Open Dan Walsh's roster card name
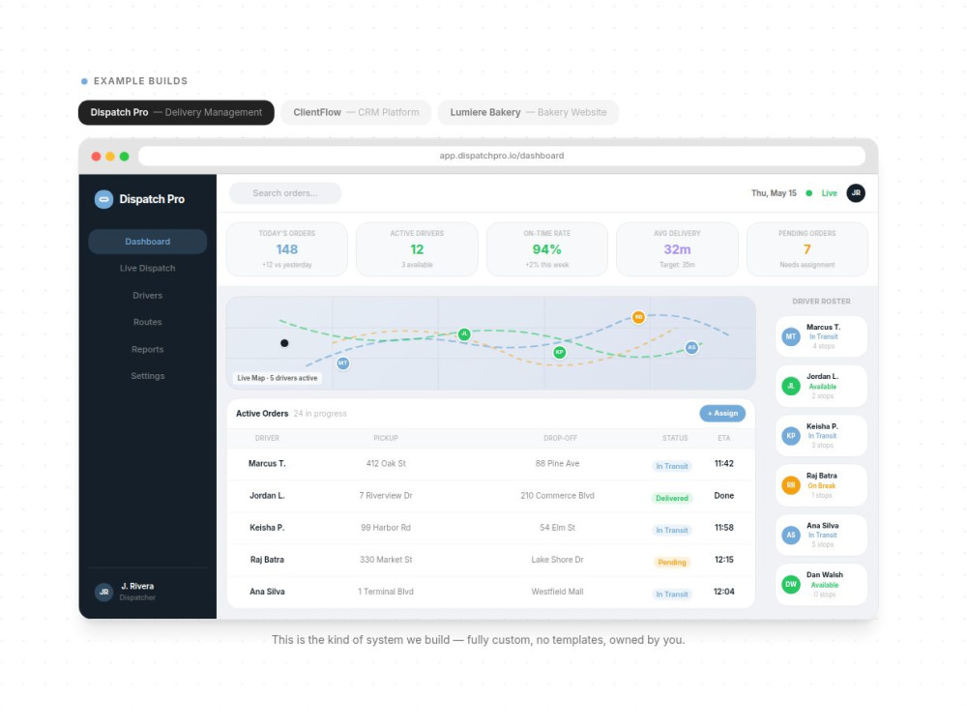The height and width of the screenshot is (725, 967). coord(825,574)
